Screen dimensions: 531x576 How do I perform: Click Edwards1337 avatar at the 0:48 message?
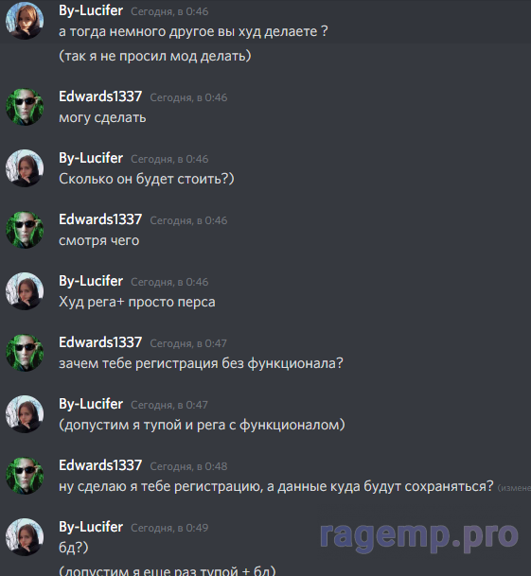[x=25, y=476]
